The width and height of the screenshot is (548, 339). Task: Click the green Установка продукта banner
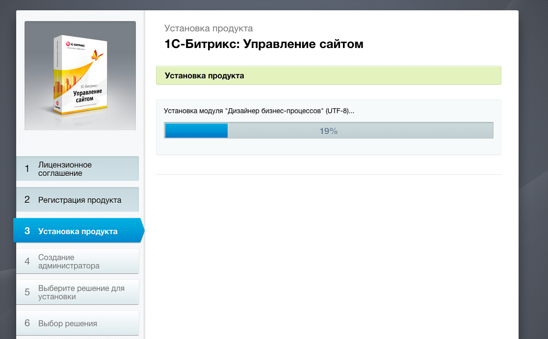tap(329, 75)
